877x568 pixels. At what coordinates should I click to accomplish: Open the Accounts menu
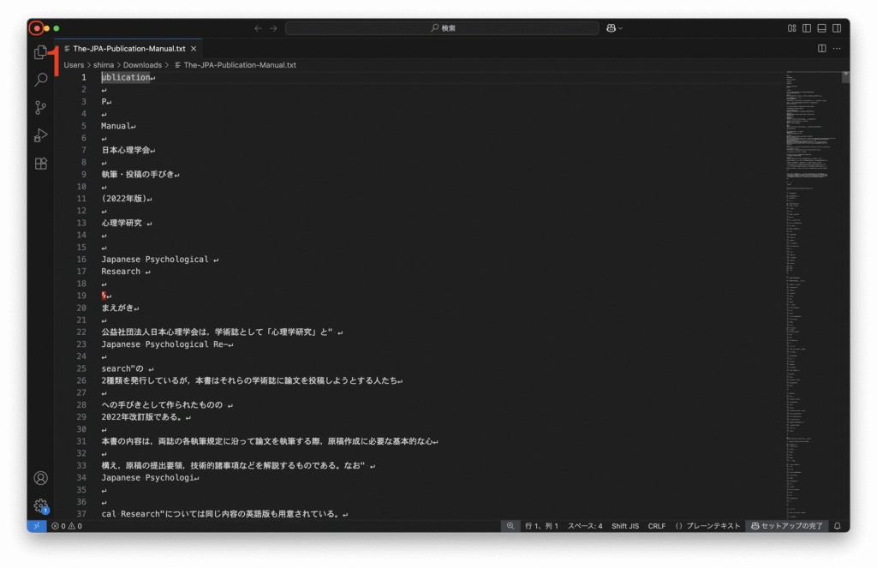coord(40,478)
